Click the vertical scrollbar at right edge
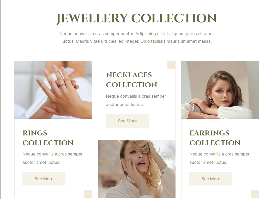The height and width of the screenshot is (199, 272). click(x=271, y=112)
